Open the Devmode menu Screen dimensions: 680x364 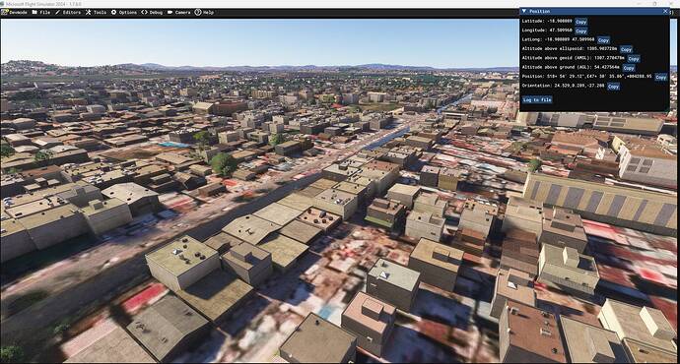(15, 12)
